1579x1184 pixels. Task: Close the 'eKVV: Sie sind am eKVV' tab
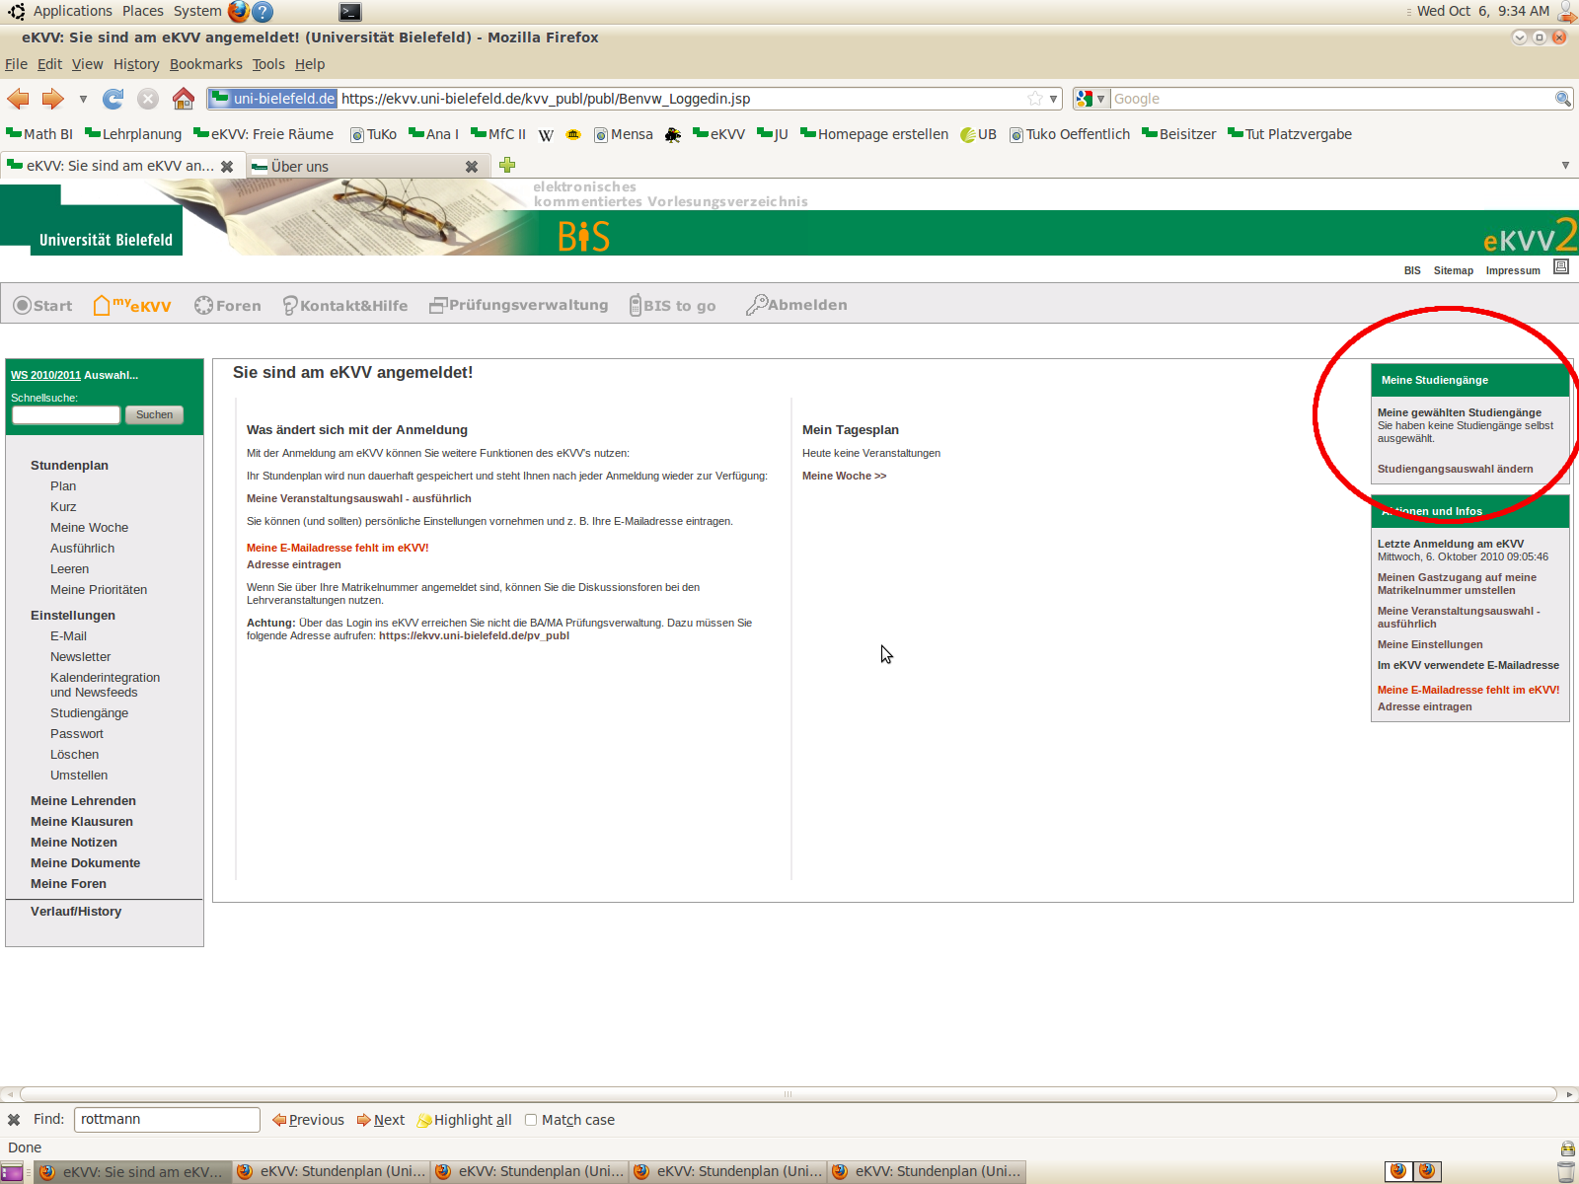(227, 167)
